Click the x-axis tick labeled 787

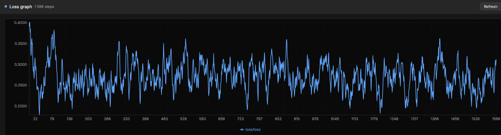(x=259, y=119)
